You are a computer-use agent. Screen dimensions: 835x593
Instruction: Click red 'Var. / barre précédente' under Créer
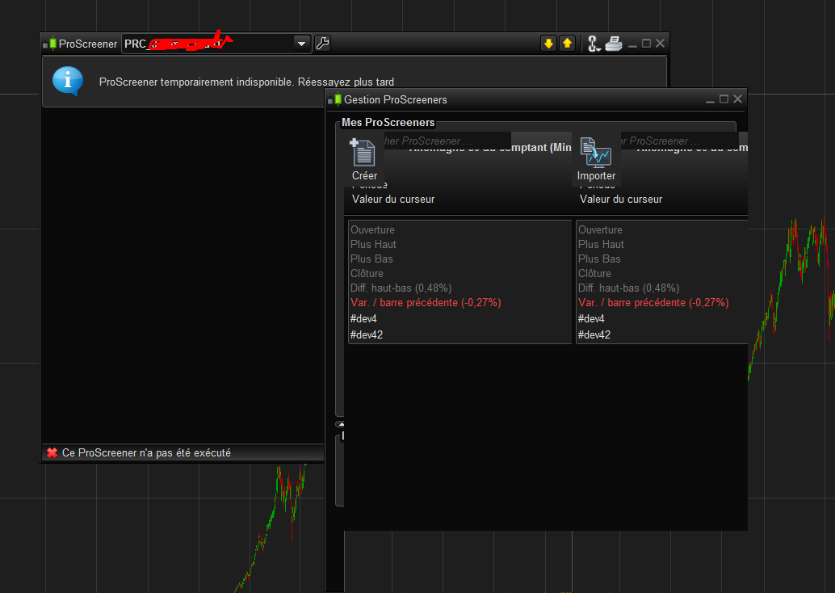click(426, 303)
